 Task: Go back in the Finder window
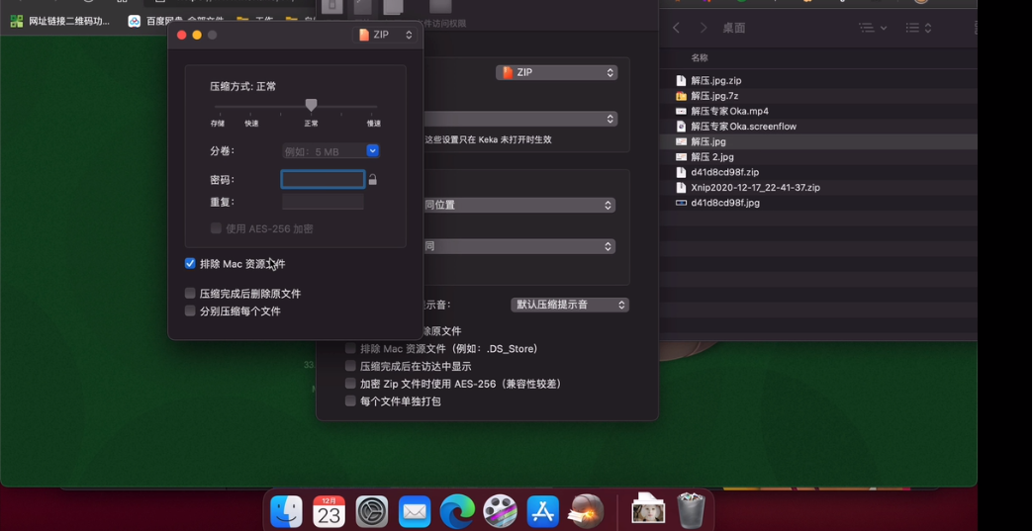[677, 29]
